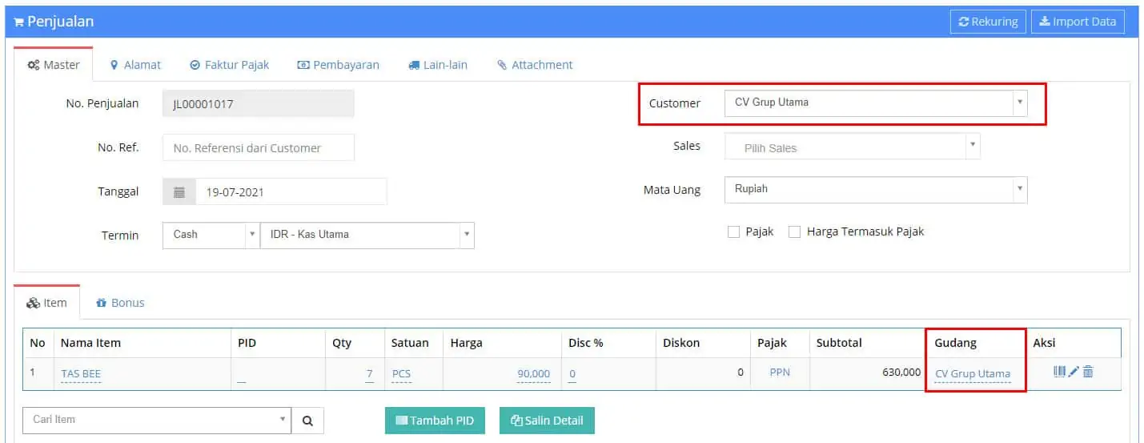This screenshot has width=1144, height=443.
Task: Click the No. Penjualan field JL00001017
Action: click(259, 103)
